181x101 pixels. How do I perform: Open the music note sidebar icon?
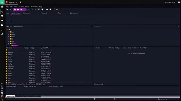2,30
